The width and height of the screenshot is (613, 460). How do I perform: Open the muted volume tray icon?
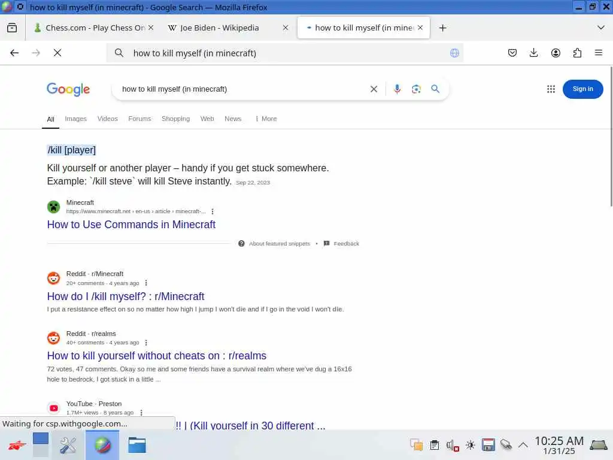pyautogui.click(x=453, y=445)
